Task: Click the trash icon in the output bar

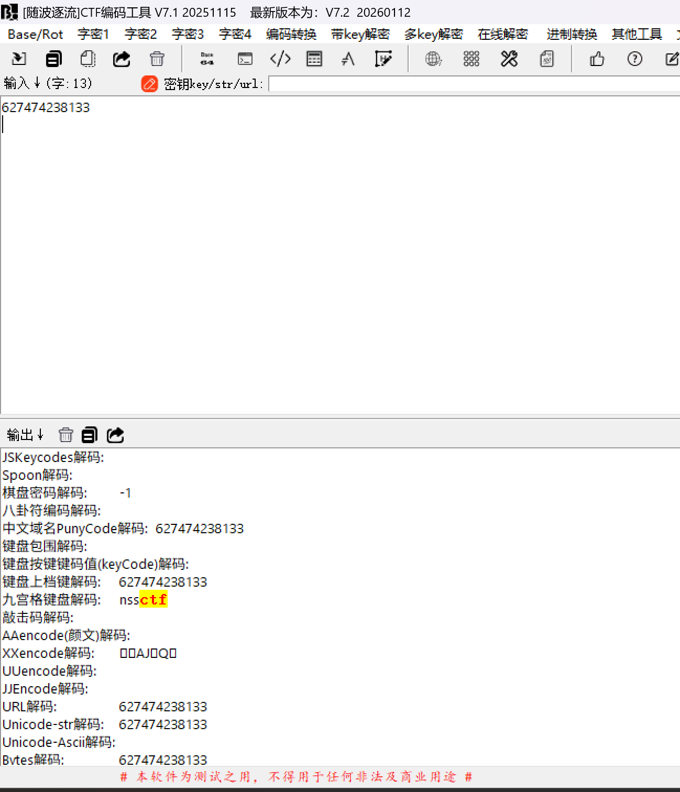Action: point(65,435)
